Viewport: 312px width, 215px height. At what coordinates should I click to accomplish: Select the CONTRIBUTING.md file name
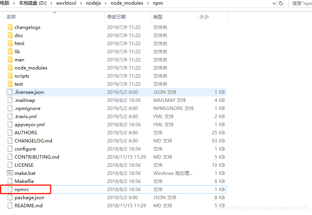[37, 157]
